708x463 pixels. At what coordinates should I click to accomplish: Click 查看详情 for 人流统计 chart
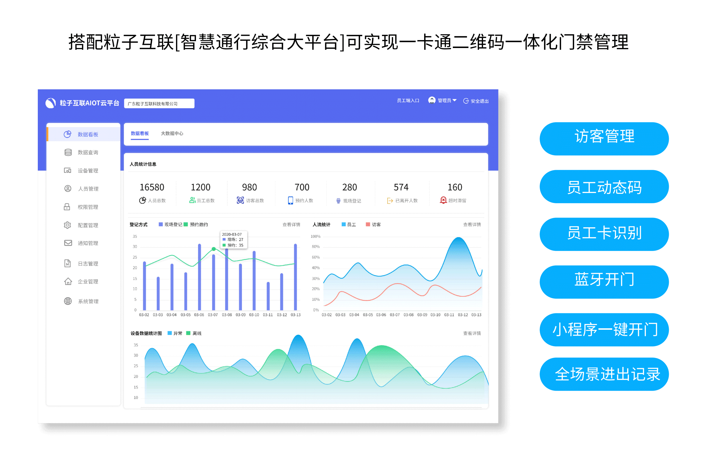tap(472, 225)
